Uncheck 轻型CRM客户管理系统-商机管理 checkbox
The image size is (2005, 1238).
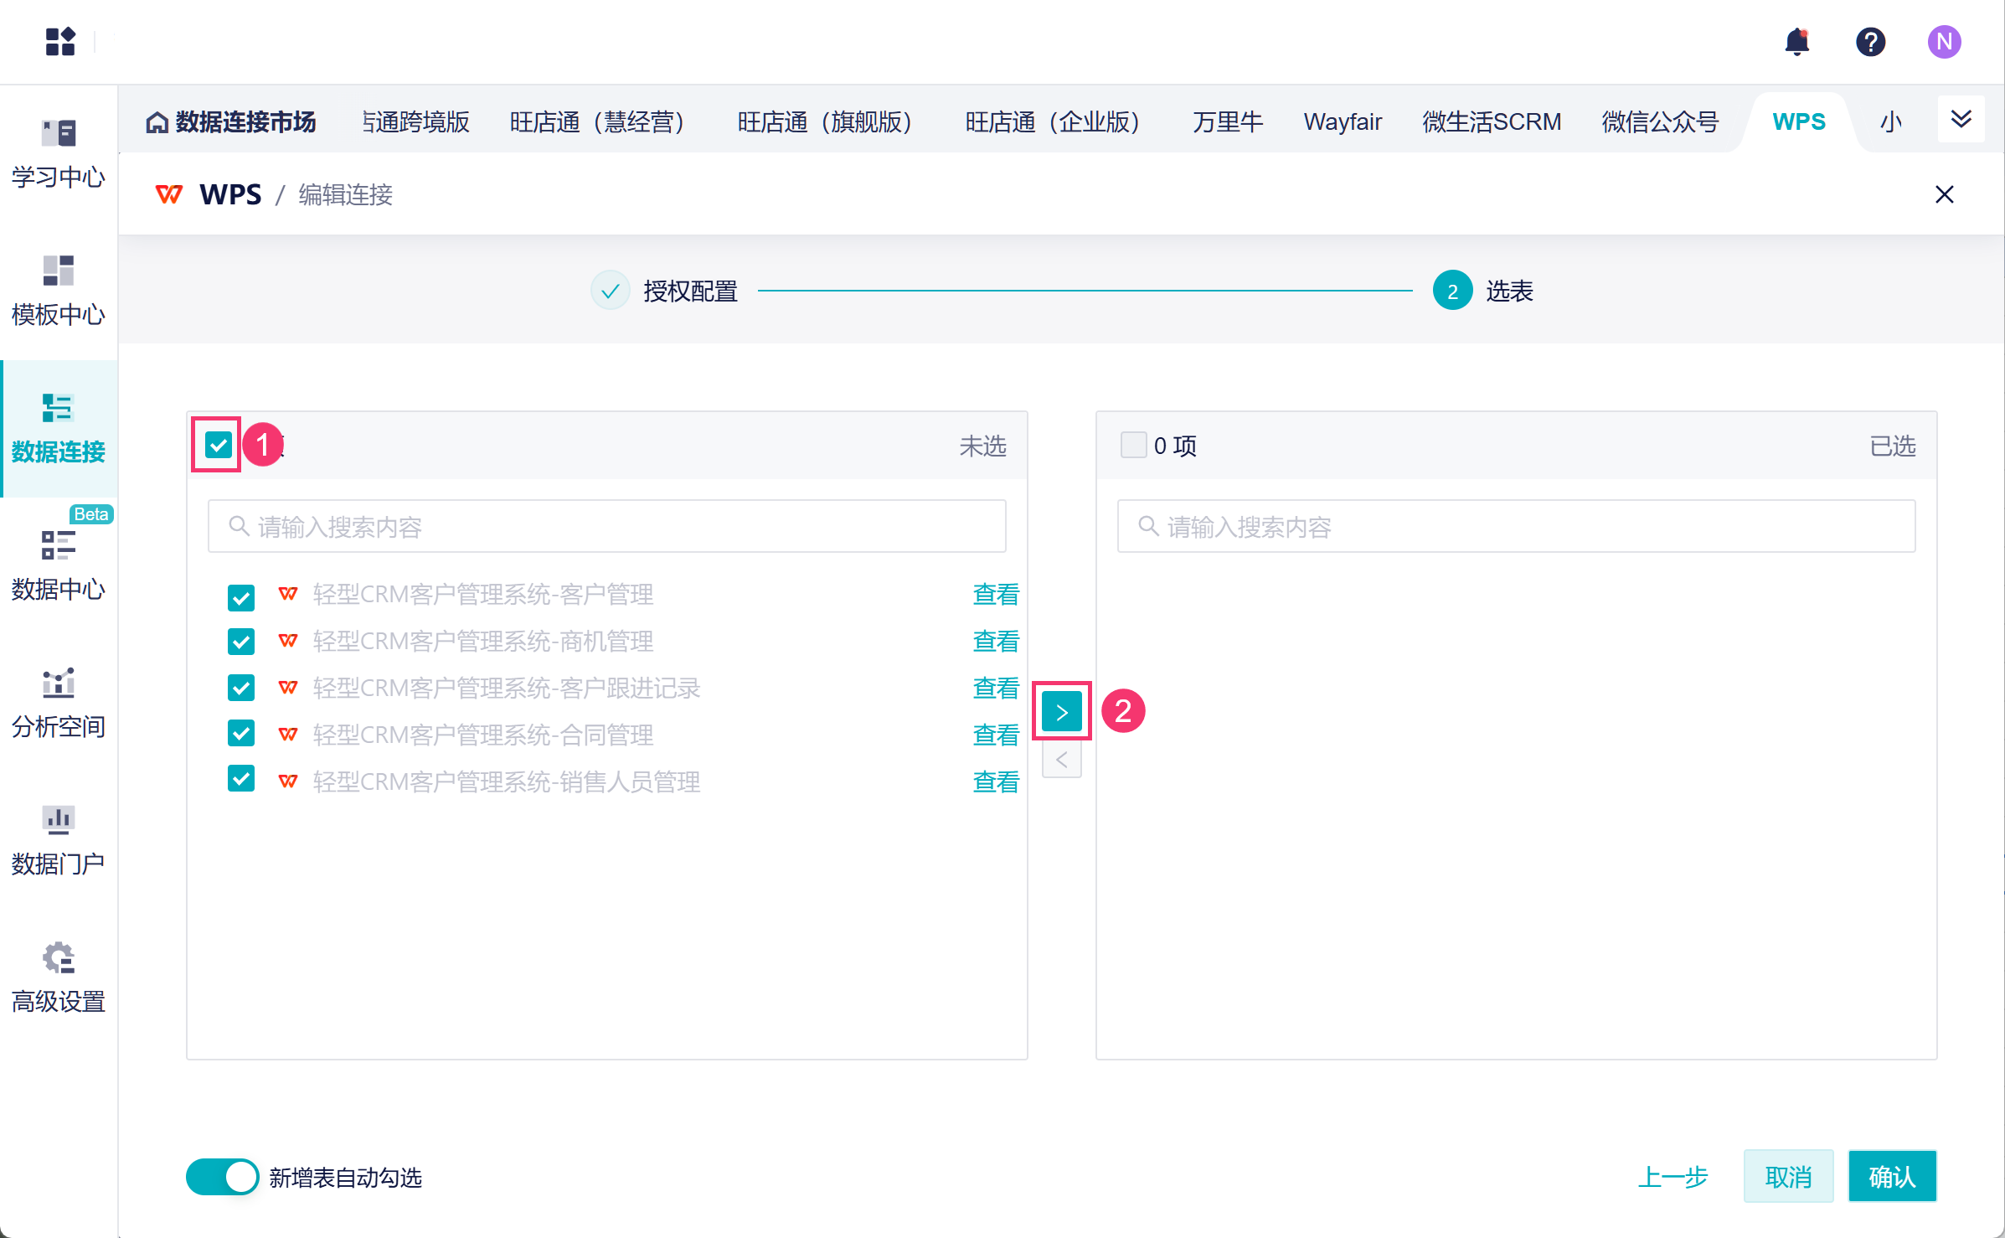pyautogui.click(x=241, y=642)
